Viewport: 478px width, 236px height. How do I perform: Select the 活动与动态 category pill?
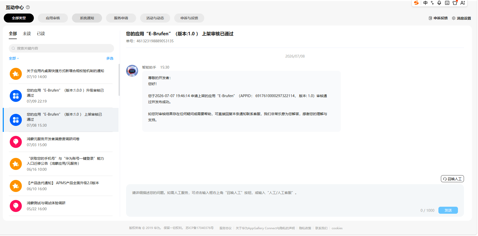(x=155, y=18)
